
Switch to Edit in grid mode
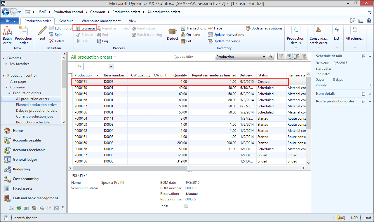pyautogui.click(x=60, y=28)
